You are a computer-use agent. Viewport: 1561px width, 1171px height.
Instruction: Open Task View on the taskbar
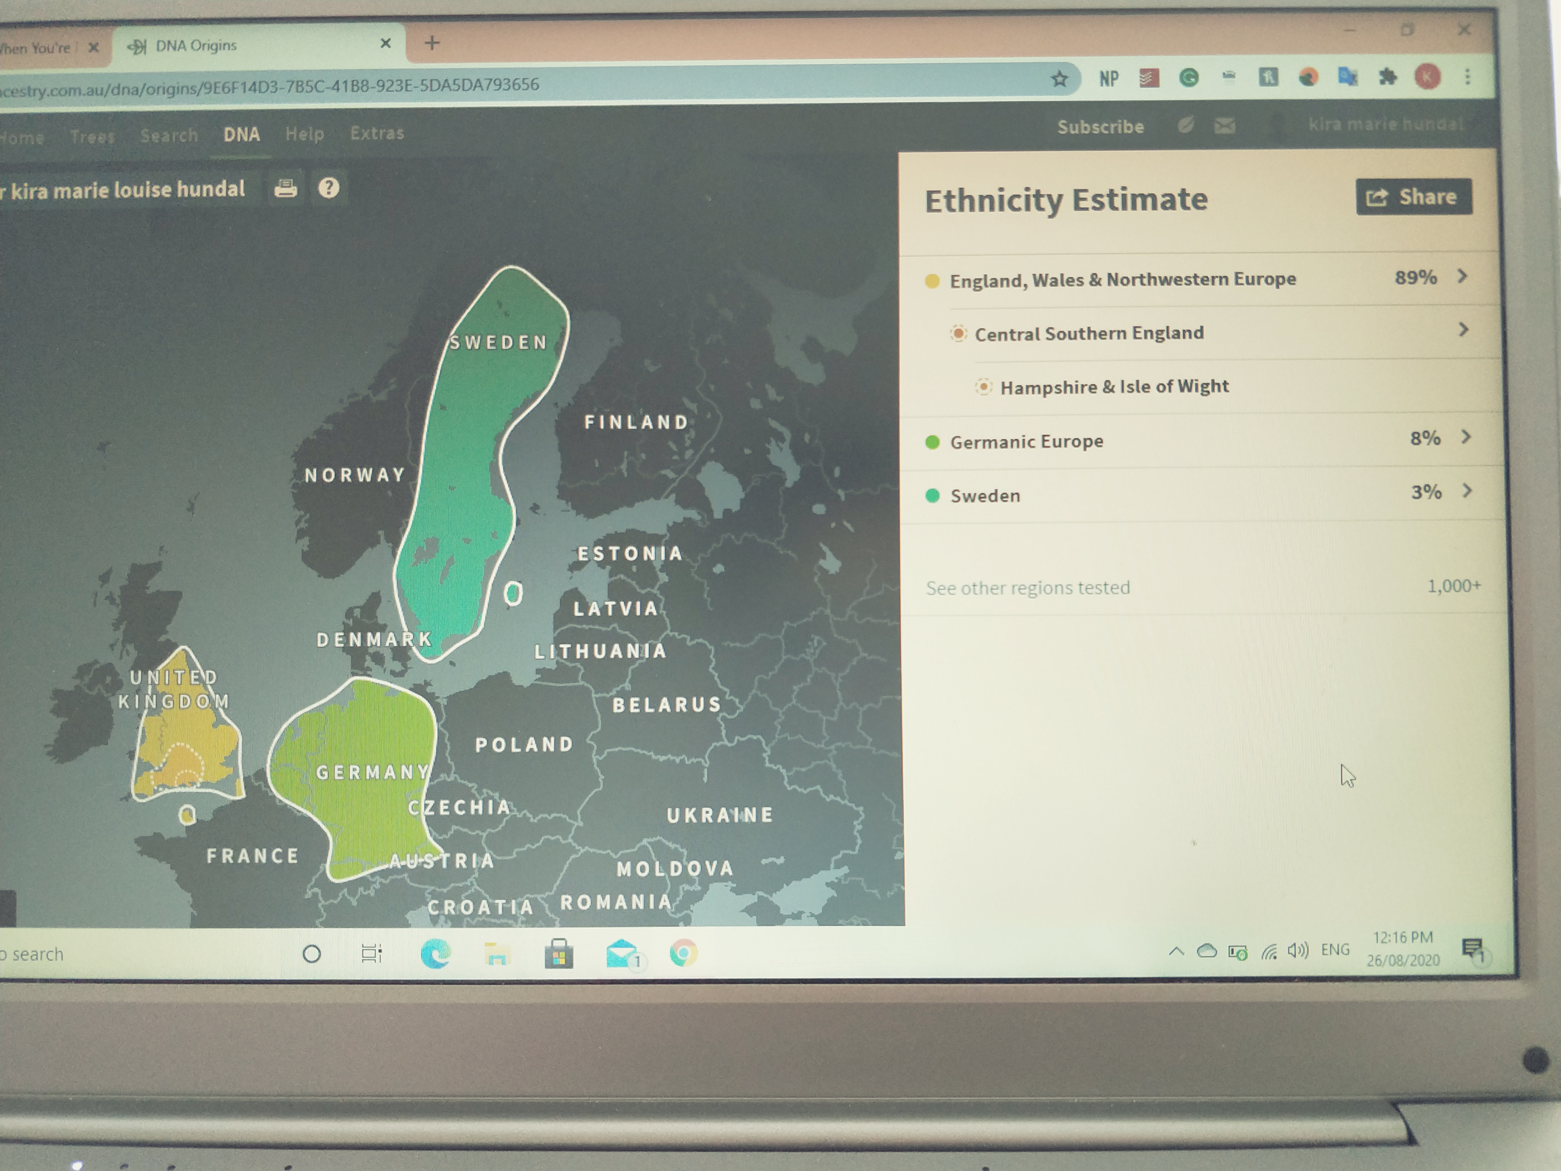[371, 953]
